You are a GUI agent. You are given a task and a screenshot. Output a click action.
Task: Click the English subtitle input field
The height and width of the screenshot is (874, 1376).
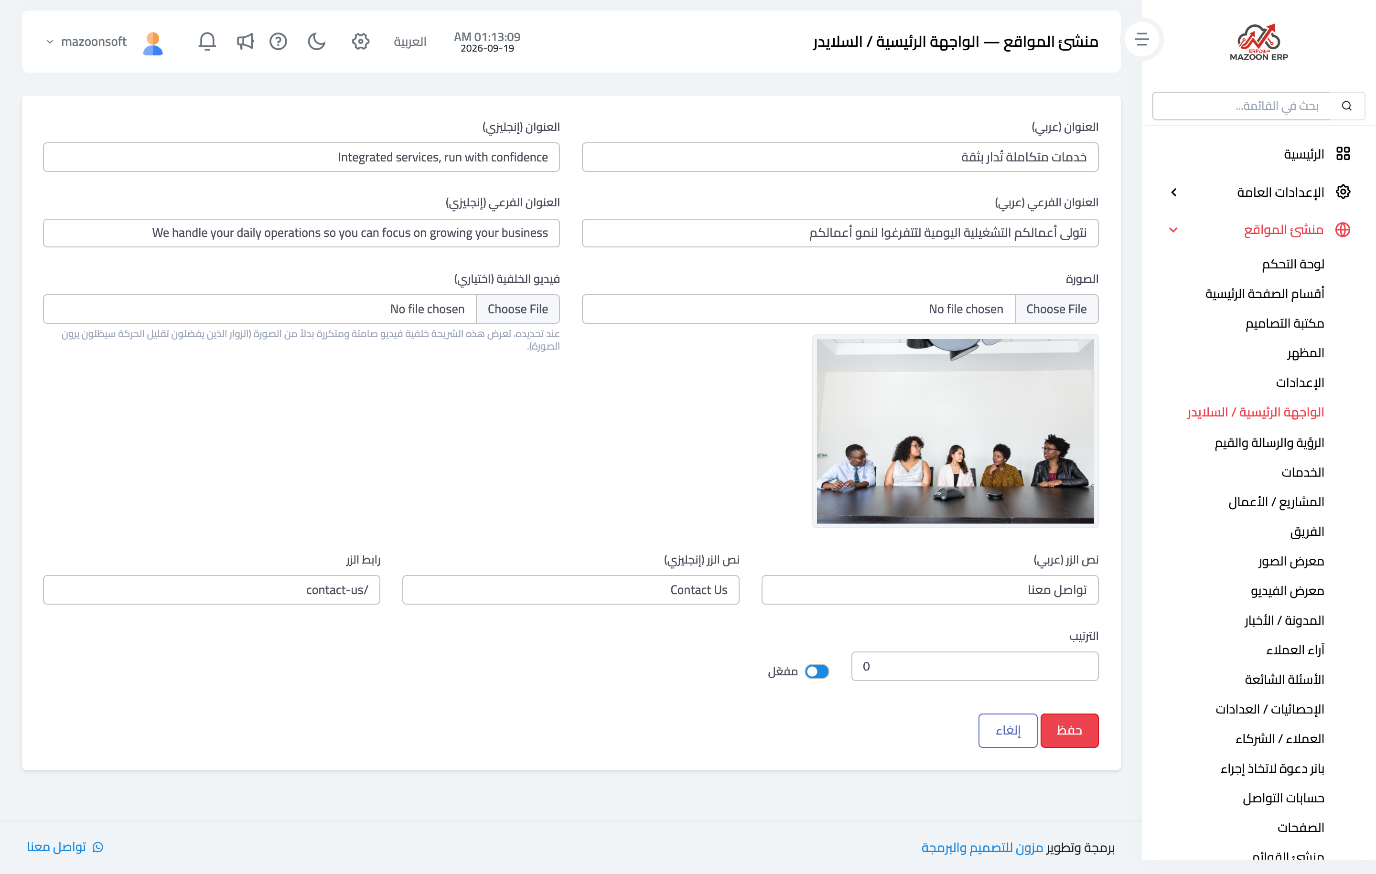tap(301, 233)
